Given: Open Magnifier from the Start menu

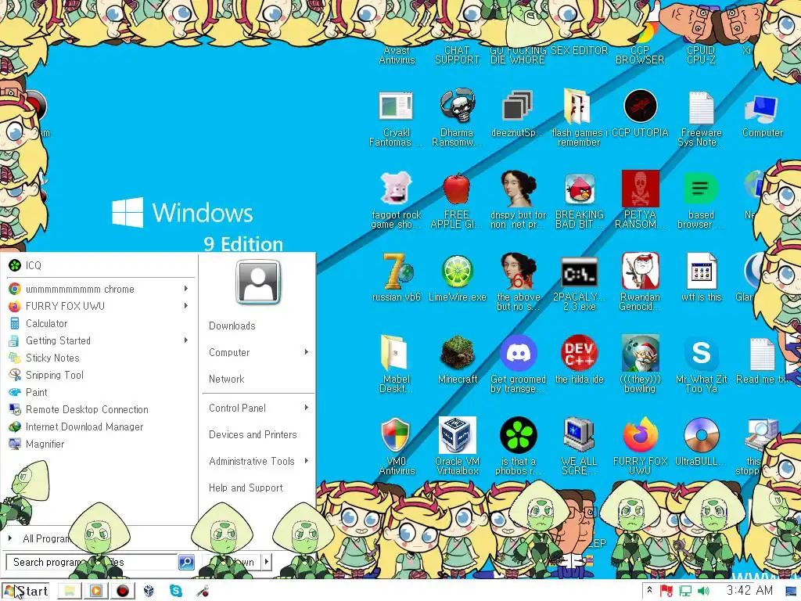Looking at the screenshot, I should point(101,444).
